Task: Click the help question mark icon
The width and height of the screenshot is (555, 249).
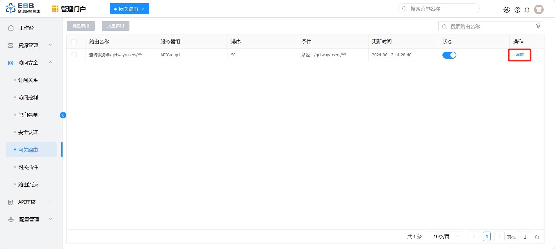Action: [517, 10]
